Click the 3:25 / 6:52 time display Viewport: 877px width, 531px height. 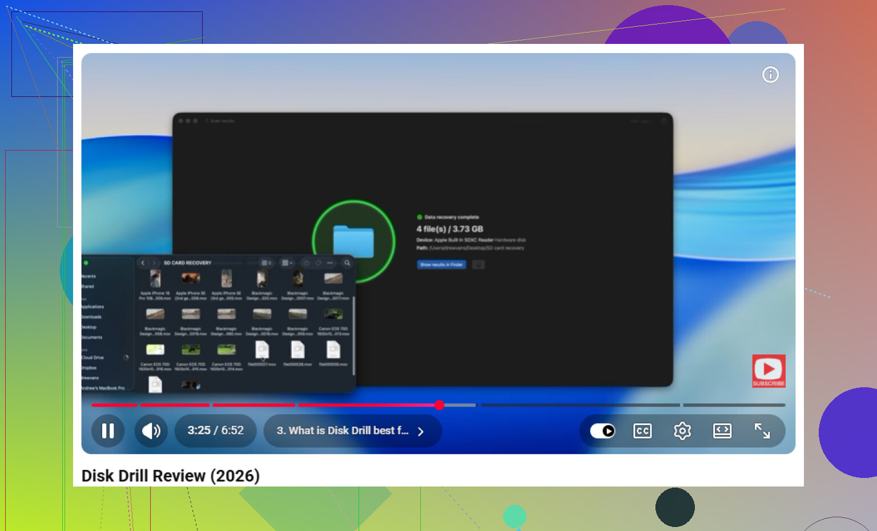pos(216,431)
